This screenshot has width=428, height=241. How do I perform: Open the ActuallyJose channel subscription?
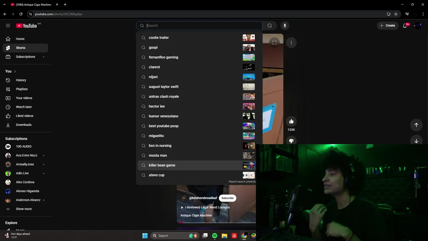coord(25,164)
